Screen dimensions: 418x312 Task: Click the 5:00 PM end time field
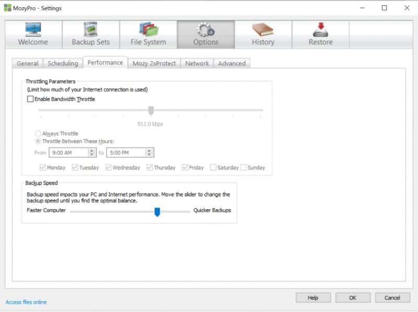(x=130, y=153)
